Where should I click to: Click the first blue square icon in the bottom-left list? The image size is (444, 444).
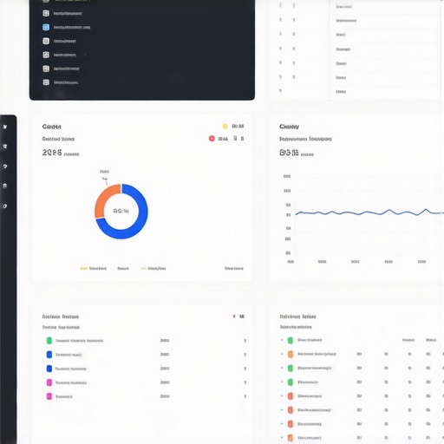click(49, 355)
